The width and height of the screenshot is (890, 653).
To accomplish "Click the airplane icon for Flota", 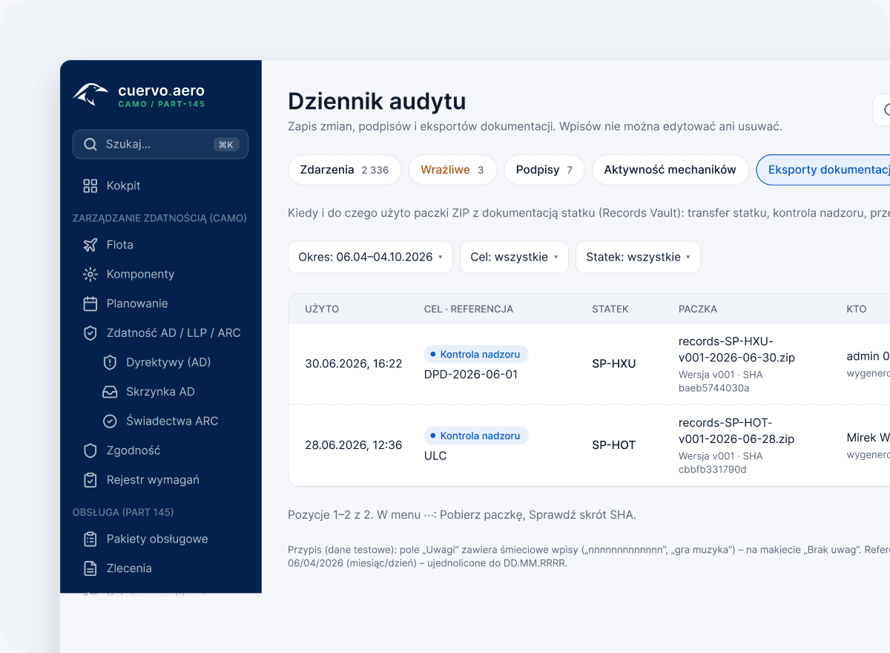I will click(x=90, y=245).
